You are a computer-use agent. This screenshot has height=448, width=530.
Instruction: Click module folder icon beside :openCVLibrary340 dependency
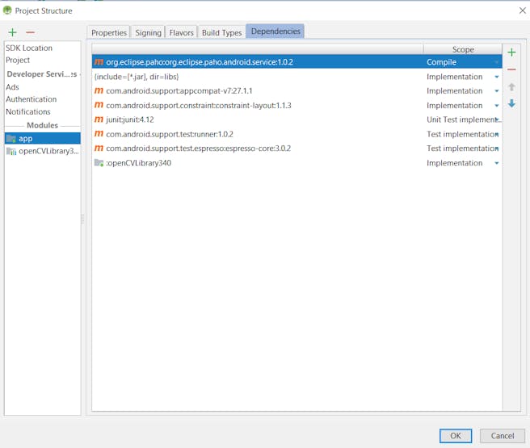coord(99,163)
